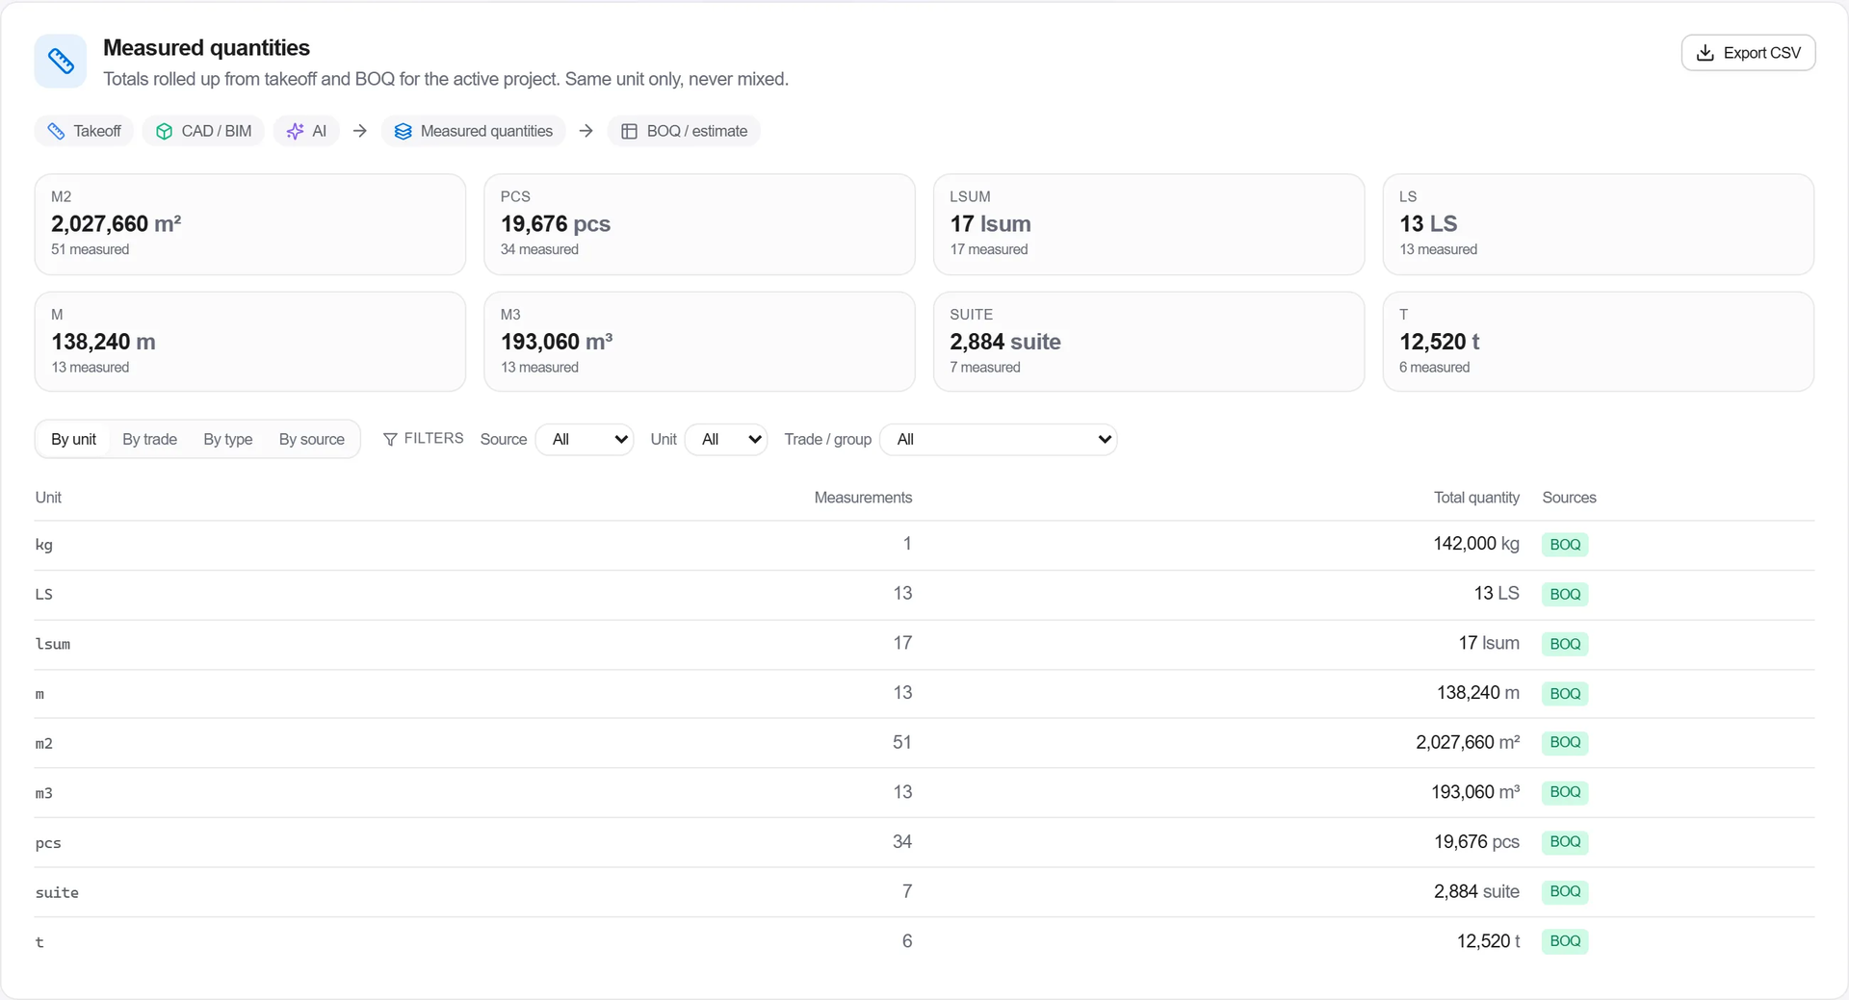Select the M2 summary card

(x=250, y=224)
